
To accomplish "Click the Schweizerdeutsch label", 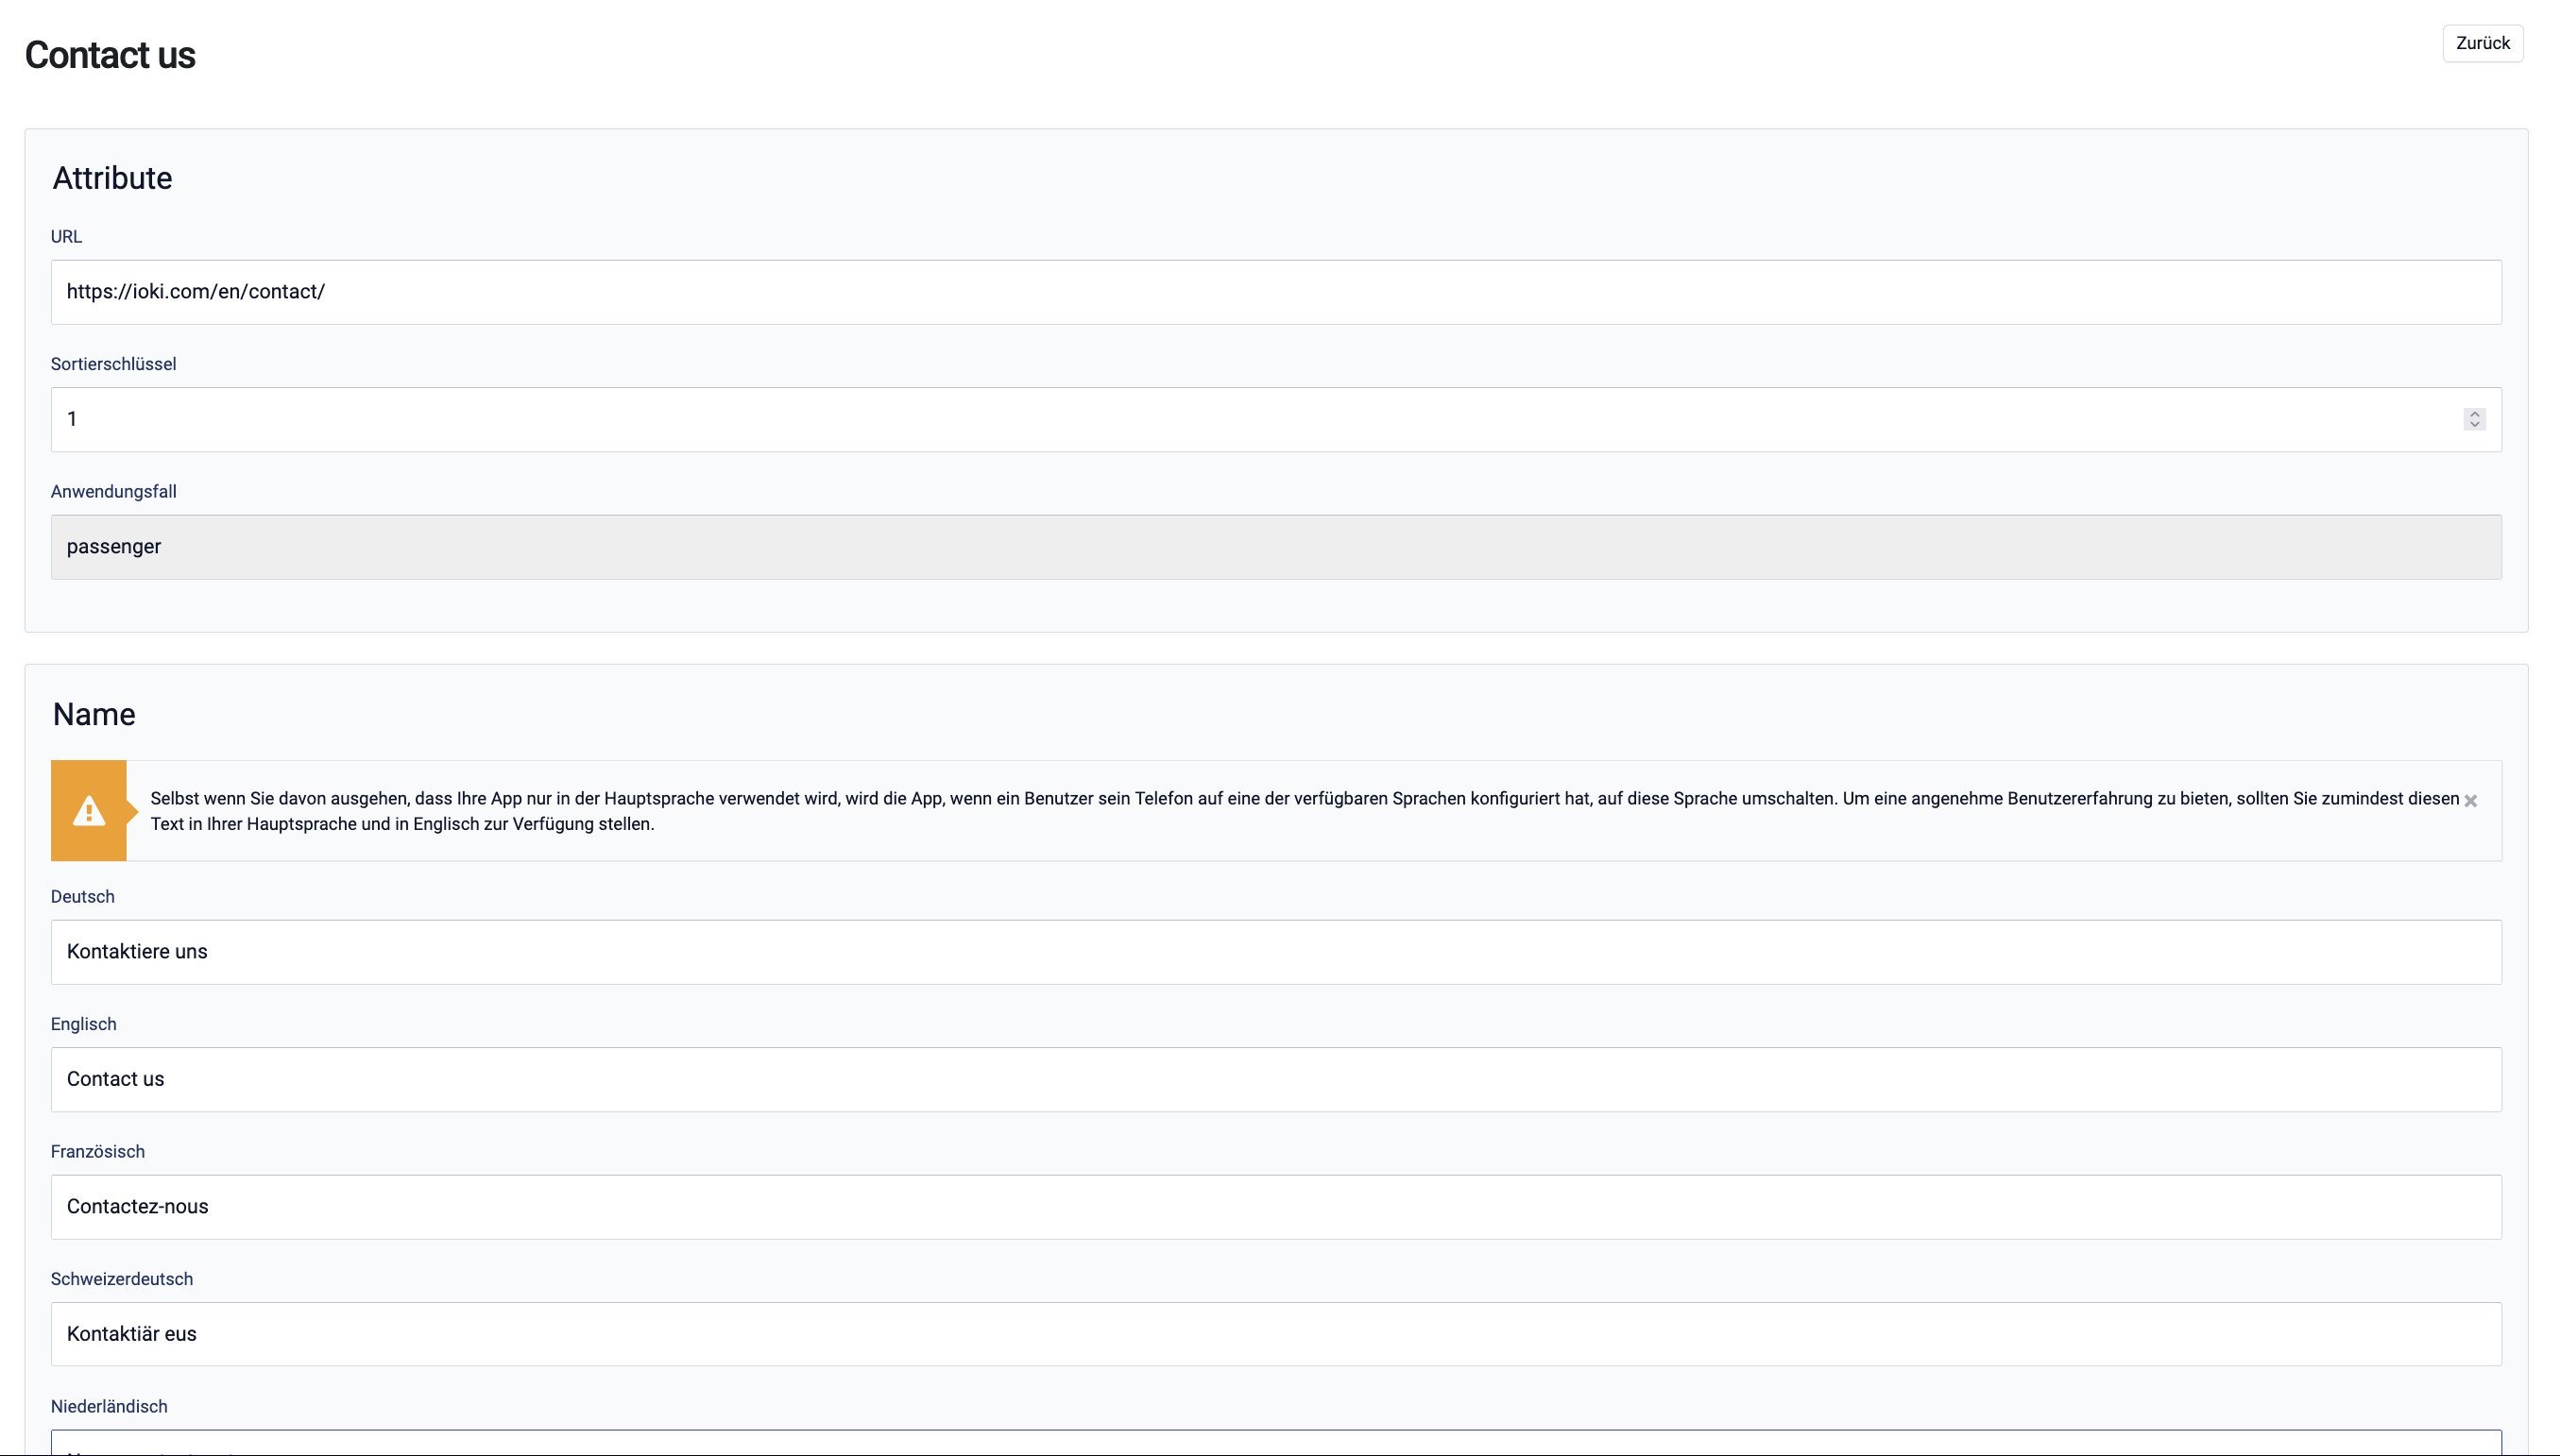I will 121,1279.
